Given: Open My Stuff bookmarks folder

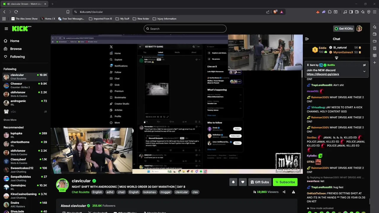Looking at the screenshot, I should pos(122,19).
